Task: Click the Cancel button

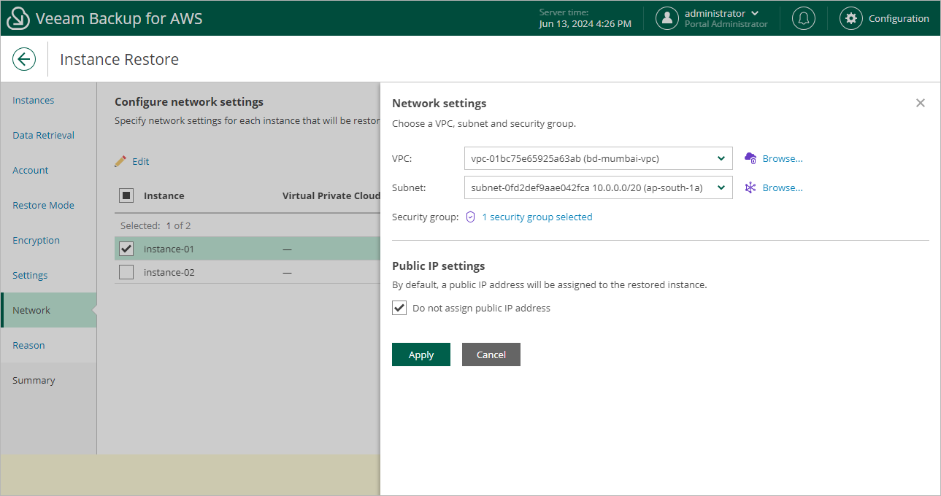Action: click(x=491, y=354)
